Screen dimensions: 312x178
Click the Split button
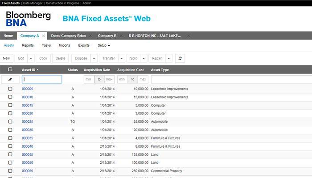(133, 58)
